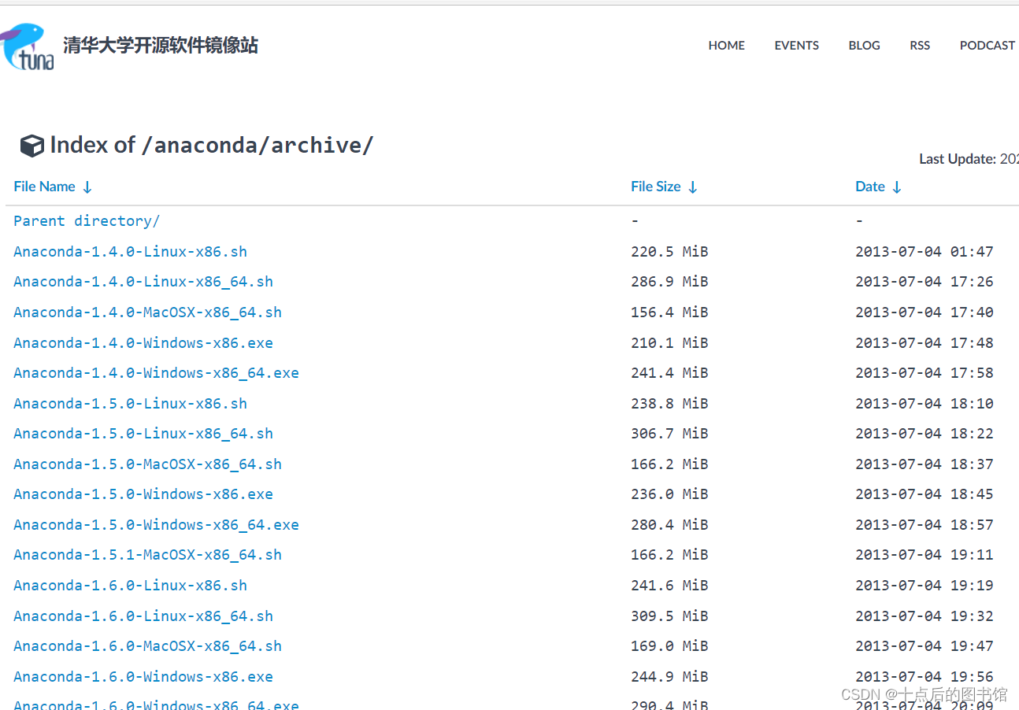Select the date 2013-07-04 18:37
This screenshot has width=1019, height=710.
[925, 464]
